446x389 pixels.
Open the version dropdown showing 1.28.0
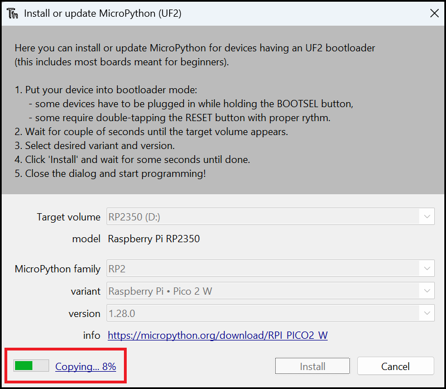pos(271,313)
